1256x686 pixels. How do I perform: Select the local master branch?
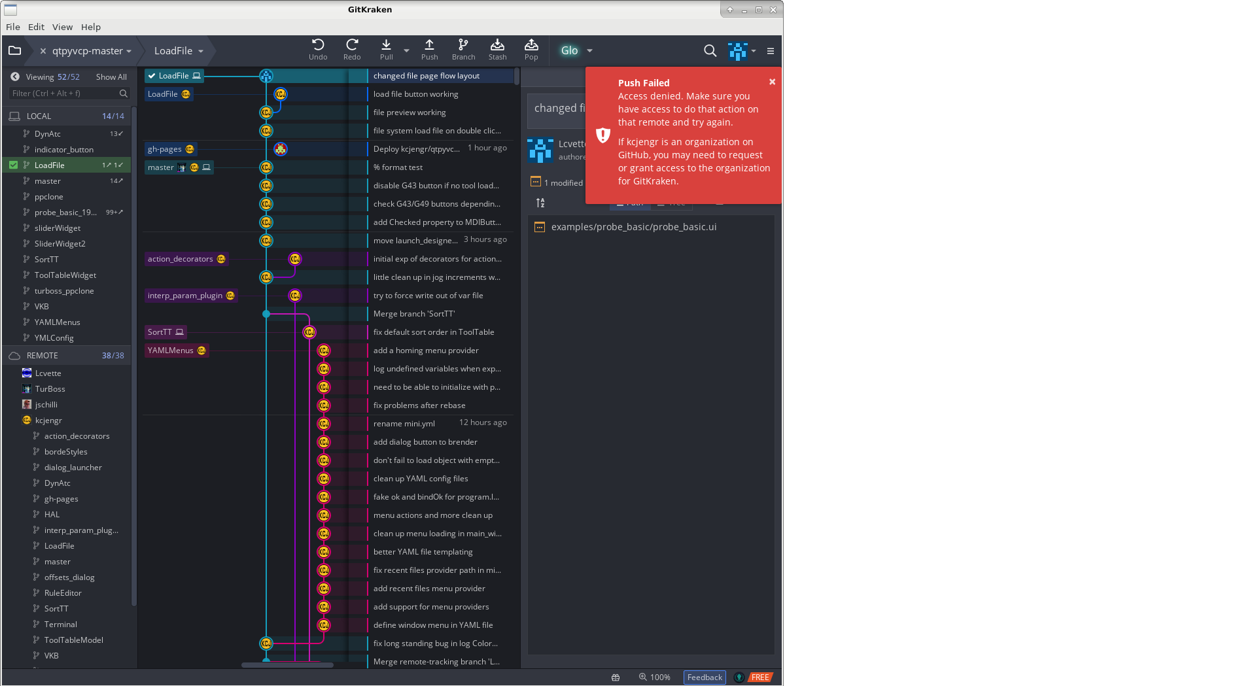(66, 180)
